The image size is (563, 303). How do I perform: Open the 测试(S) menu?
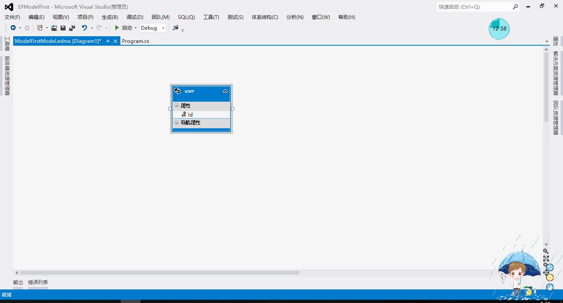coord(235,17)
